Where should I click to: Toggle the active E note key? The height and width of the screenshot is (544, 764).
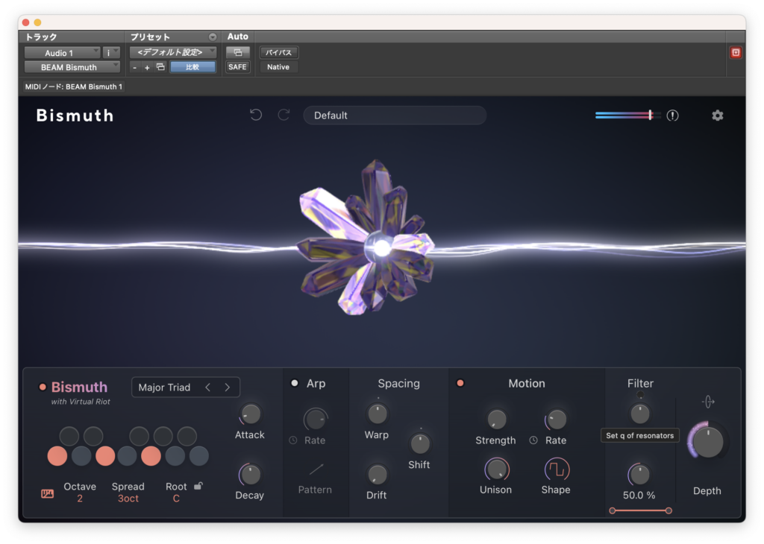click(105, 456)
